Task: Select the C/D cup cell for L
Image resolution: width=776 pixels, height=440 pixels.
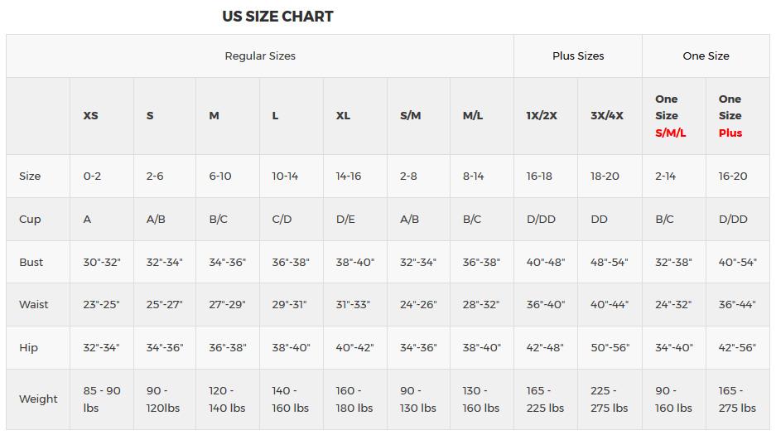Action: pos(282,220)
